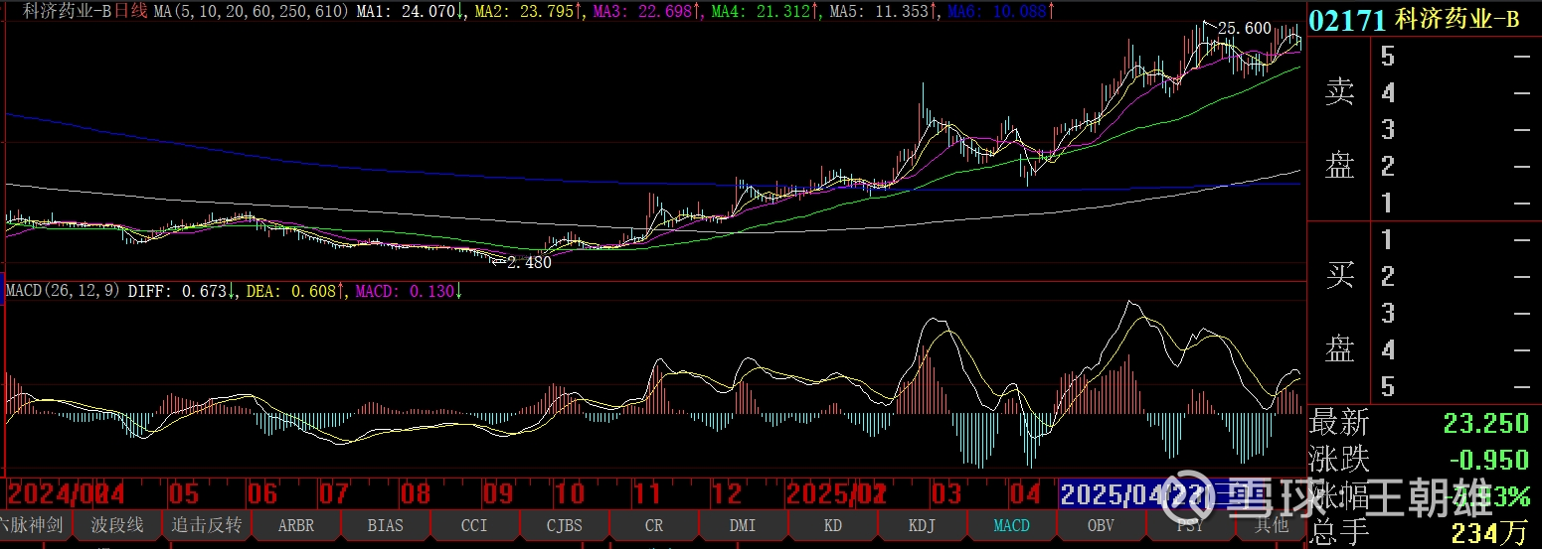The width and height of the screenshot is (1542, 549).
Task: Click the 总手 volume 234万
Action: (1489, 533)
